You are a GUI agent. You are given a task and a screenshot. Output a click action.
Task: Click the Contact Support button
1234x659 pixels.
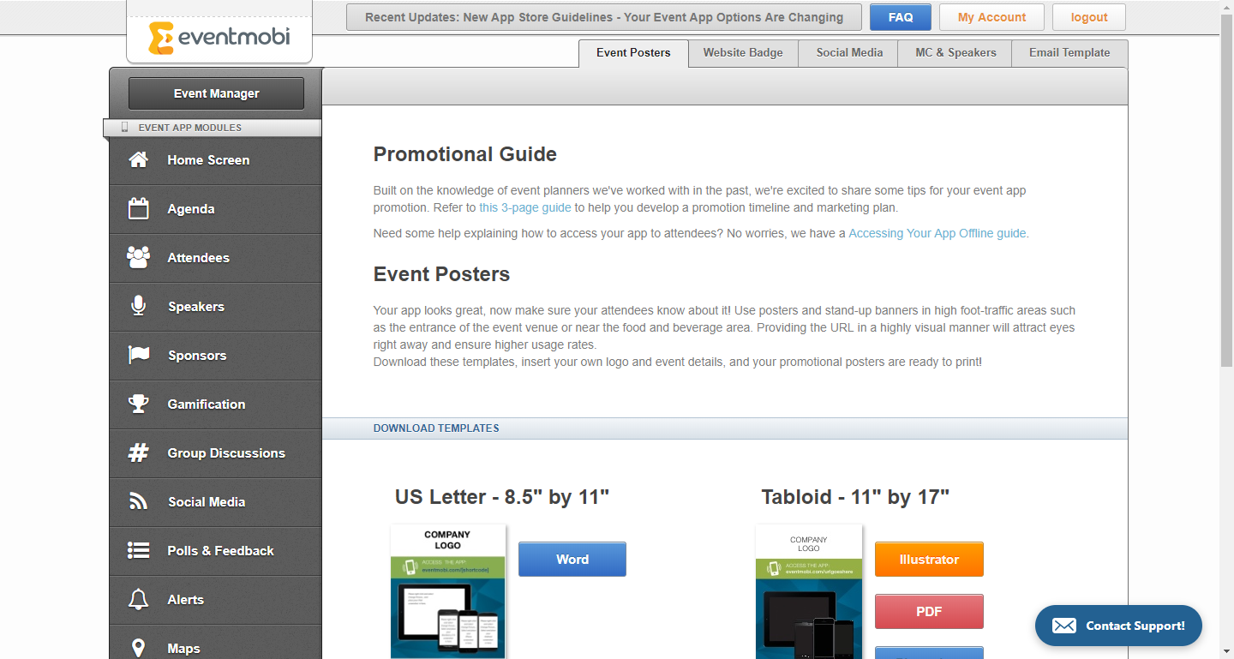[x=1118, y=626]
